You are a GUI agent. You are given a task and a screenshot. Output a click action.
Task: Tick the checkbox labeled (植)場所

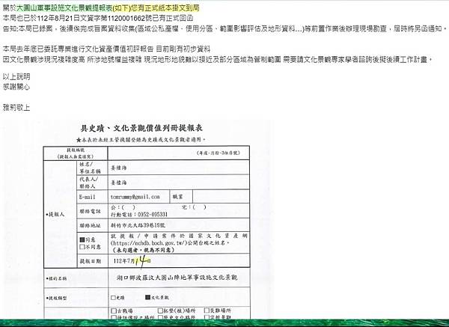coord(160,311)
